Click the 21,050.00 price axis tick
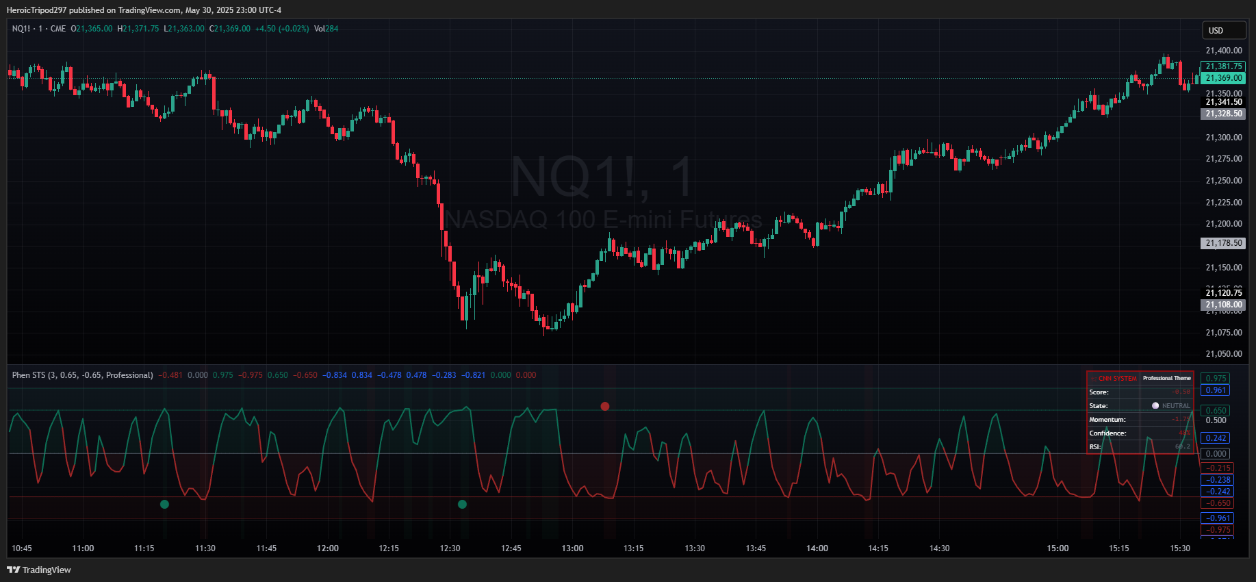 pyautogui.click(x=1224, y=354)
